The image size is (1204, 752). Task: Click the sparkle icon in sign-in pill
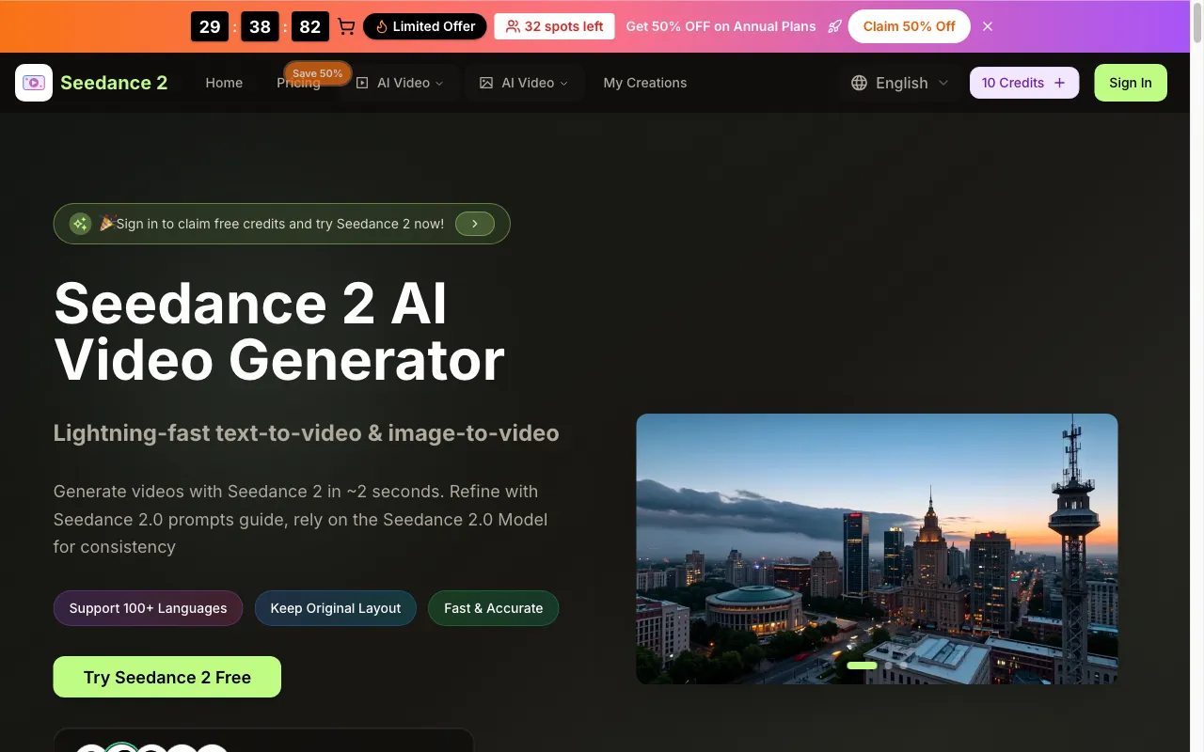pyautogui.click(x=81, y=224)
